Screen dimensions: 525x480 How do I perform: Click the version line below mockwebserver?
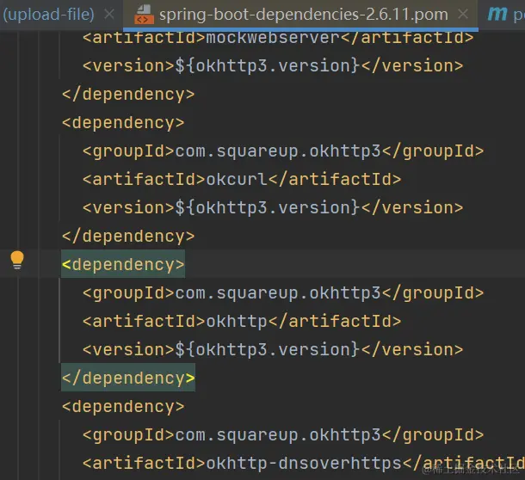[273, 65]
